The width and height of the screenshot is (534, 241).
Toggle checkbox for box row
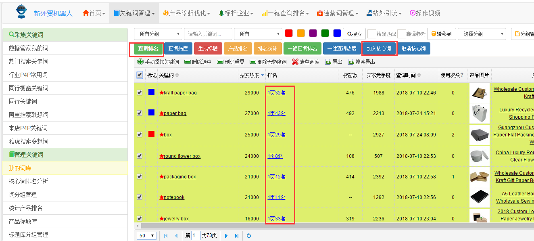coord(140,134)
